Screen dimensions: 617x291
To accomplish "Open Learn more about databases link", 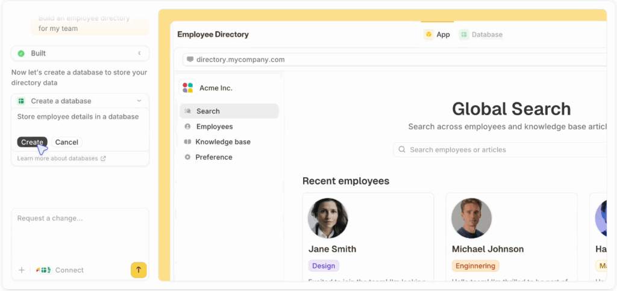I will (57, 159).
